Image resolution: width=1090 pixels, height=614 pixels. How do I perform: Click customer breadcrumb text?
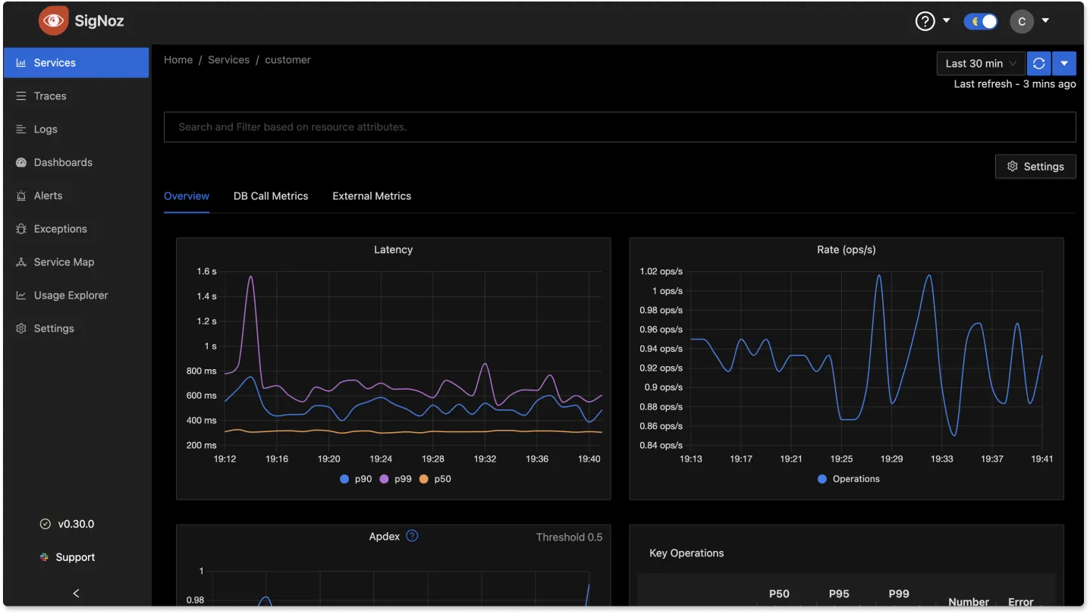(x=287, y=60)
